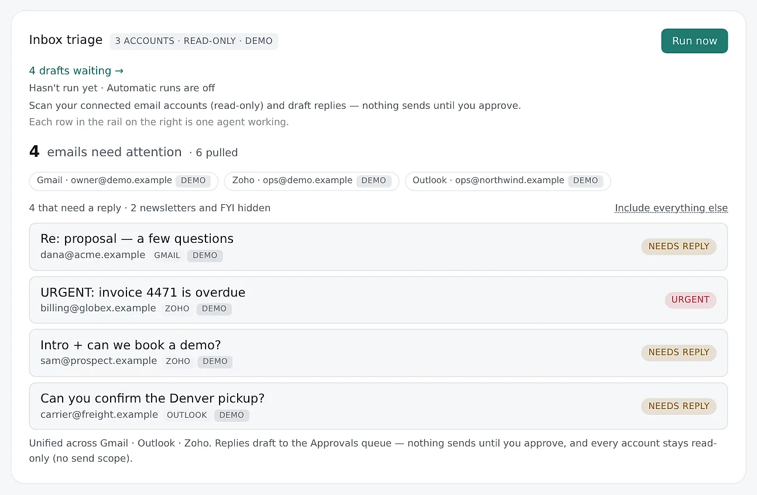
Task: Select the Outlook ops@northwind.example account chip
Action: click(x=508, y=181)
